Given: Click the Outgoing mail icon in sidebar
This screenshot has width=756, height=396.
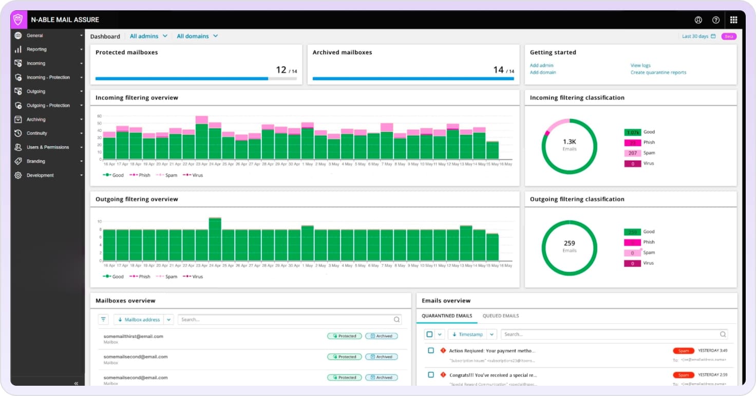Looking at the screenshot, I should (x=18, y=91).
